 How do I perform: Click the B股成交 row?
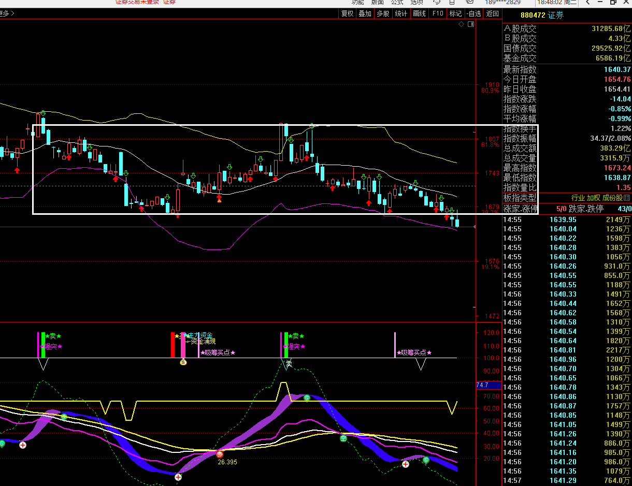pyautogui.click(x=567, y=39)
